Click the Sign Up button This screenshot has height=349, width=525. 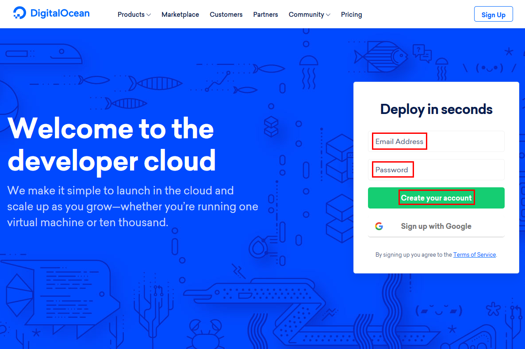[493, 14]
